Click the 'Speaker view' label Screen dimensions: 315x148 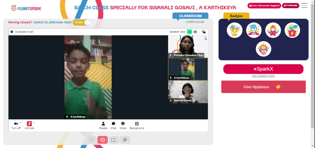[177, 32]
